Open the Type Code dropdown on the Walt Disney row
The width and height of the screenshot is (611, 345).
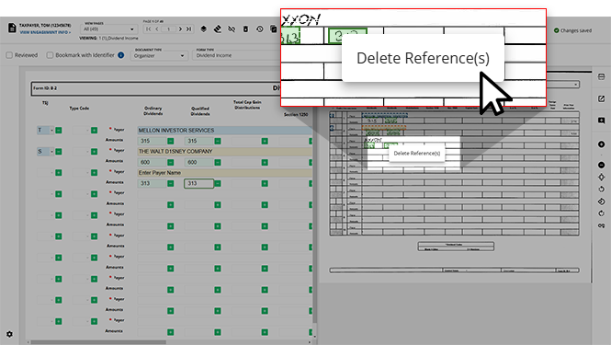click(81, 152)
